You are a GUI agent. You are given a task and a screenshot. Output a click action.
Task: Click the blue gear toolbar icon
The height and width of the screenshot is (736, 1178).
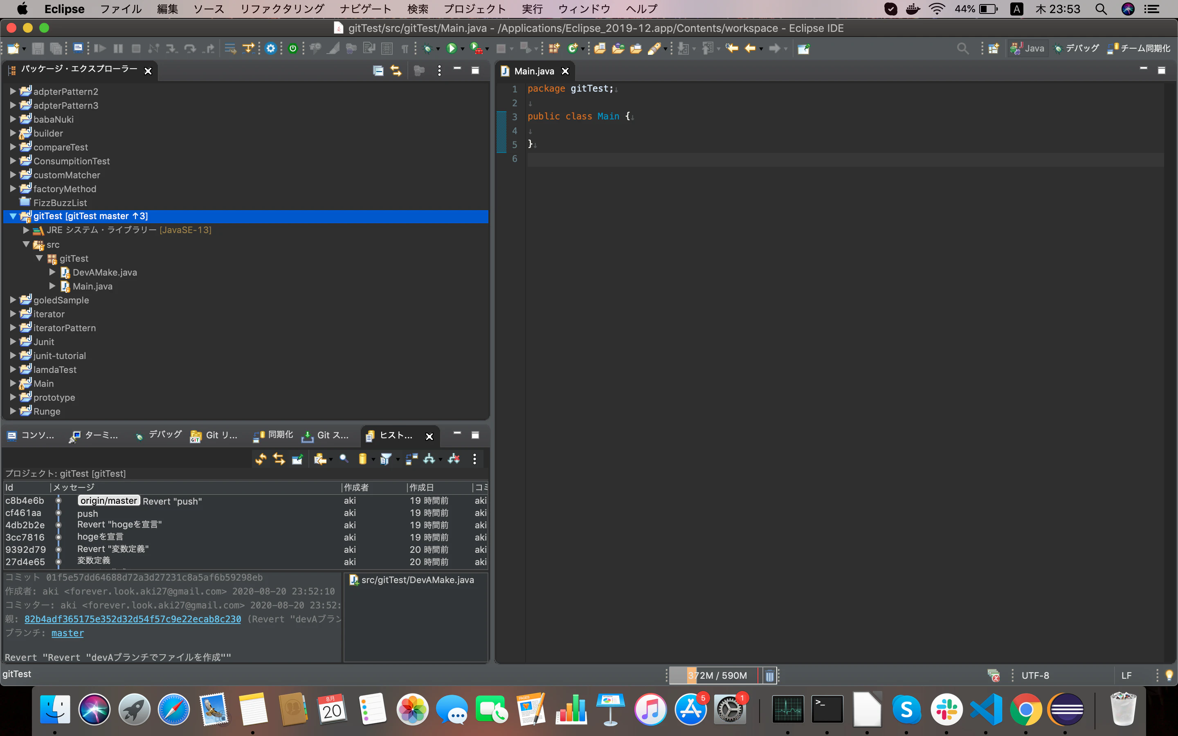[271, 48]
